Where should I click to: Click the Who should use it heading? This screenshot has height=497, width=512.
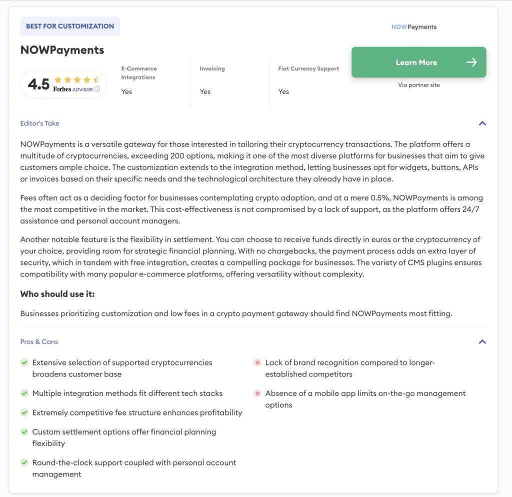pyautogui.click(x=57, y=294)
